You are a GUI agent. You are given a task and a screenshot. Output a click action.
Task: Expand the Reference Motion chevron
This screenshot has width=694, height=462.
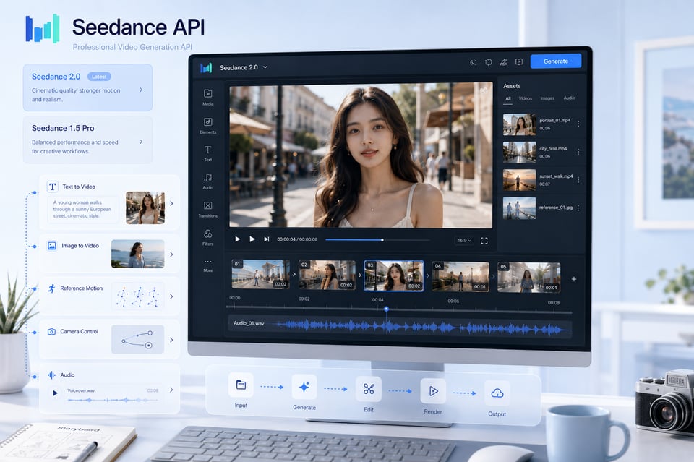pyautogui.click(x=171, y=296)
